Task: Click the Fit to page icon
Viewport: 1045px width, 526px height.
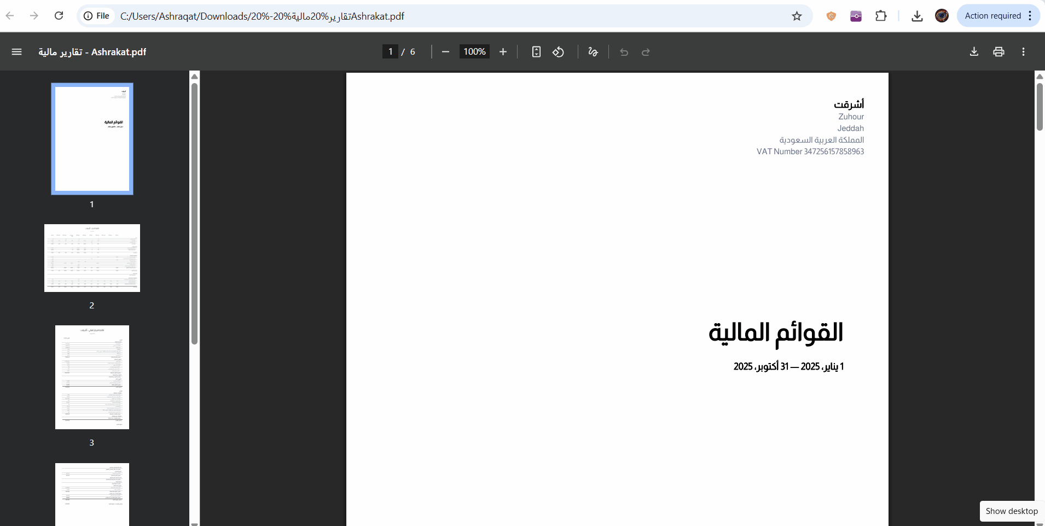Action: point(536,52)
